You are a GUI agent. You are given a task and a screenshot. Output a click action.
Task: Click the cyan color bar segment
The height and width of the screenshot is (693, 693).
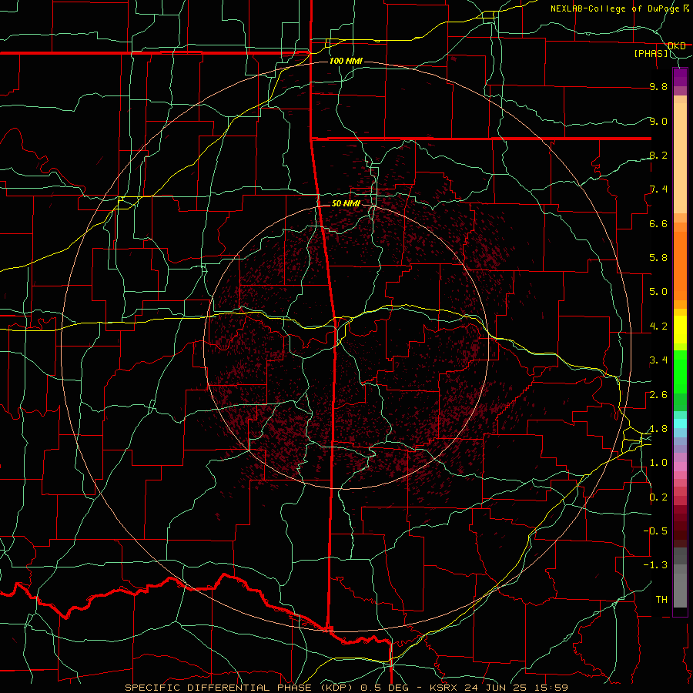click(x=680, y=423)
